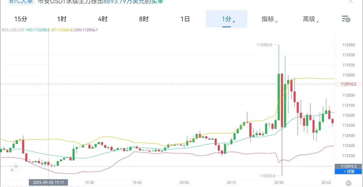Viewport: 363px width, 187px height.
Task: Open chart settings list icon
Action: (346, 19)
